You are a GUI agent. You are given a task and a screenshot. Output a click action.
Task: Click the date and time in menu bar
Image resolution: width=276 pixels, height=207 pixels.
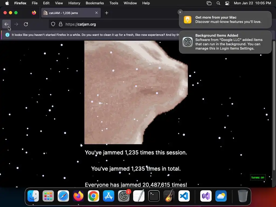pos(252,3)
